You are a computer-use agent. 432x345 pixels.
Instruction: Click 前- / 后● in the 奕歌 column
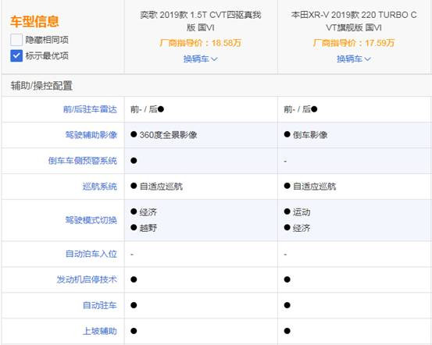tap(148, 109)
